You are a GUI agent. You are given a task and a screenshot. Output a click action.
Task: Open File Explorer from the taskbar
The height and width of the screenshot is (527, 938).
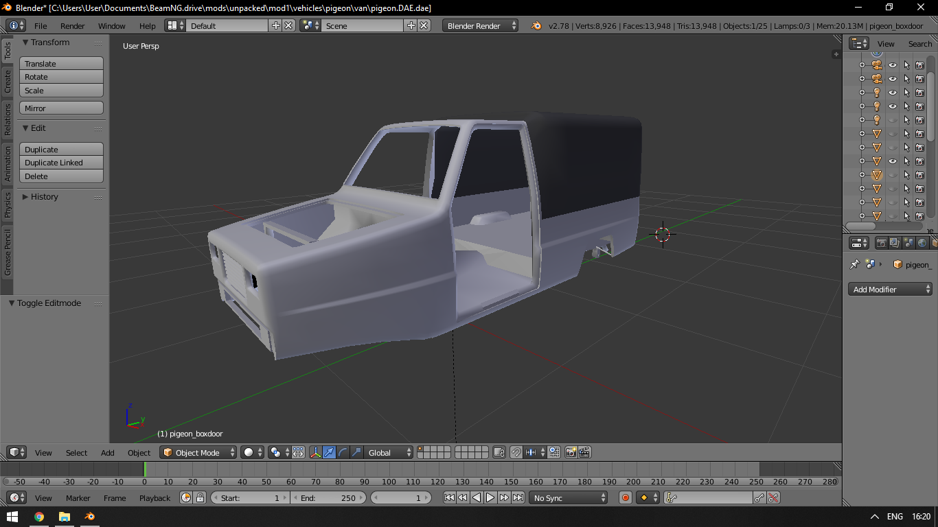pyautogui.click(x=65, y=516)
